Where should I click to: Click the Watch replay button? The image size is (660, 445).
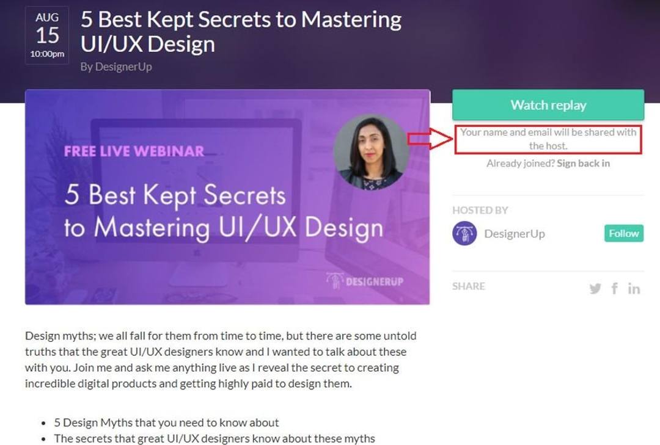coord(548,105)
